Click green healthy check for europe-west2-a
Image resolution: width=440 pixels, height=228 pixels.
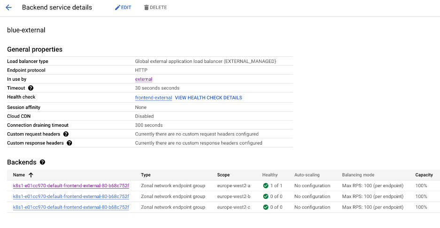coord(266,186)
